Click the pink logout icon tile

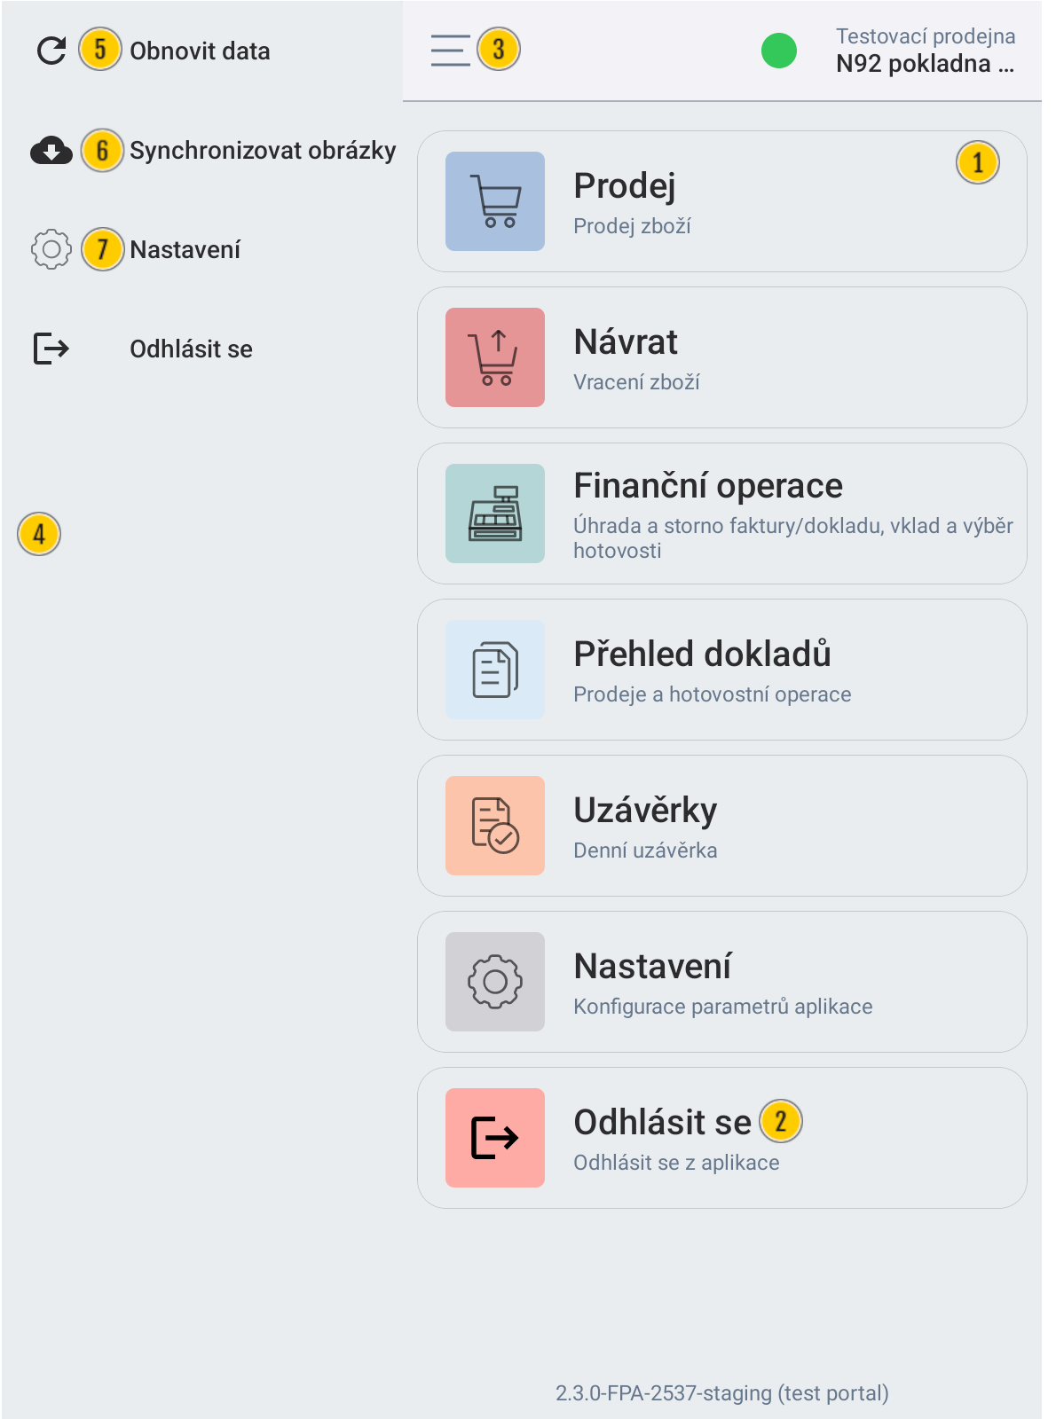pos(495,1138)
